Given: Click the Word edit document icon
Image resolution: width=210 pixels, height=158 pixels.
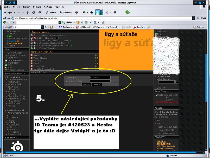Looking at the screenshot, I should point(106,13).
